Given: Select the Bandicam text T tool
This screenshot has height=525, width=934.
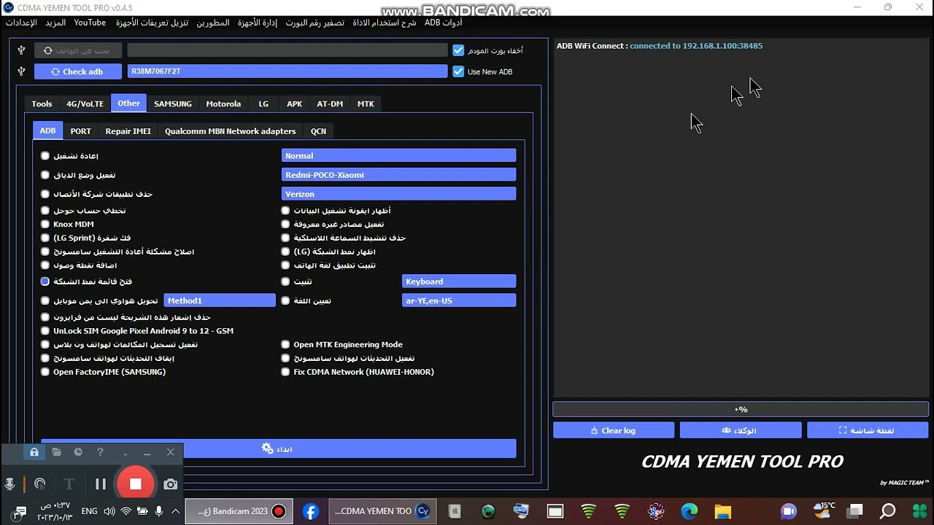Looking at the screenshot, I should tap(69, 484).
